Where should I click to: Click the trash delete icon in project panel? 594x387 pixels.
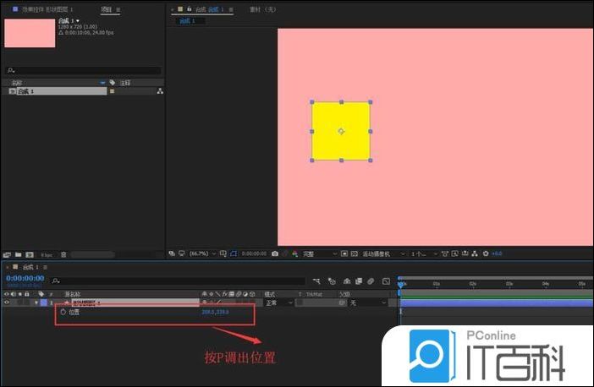(x=63, y=253)
